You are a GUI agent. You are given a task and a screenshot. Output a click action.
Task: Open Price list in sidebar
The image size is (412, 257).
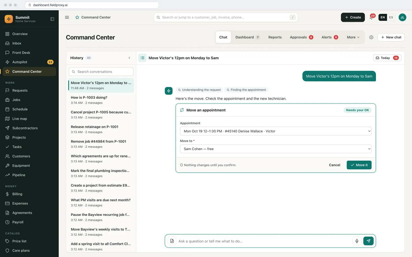[x=29, y=241]
